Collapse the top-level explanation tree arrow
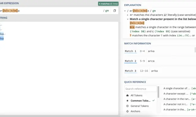Screen dimensions: 196x117 tap(125, 11)
